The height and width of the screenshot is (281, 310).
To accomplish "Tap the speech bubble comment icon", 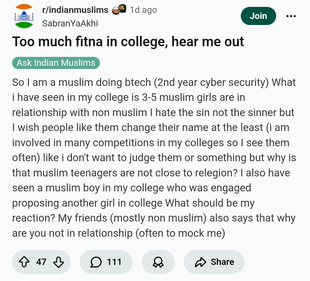I will [x=95, y=262].
